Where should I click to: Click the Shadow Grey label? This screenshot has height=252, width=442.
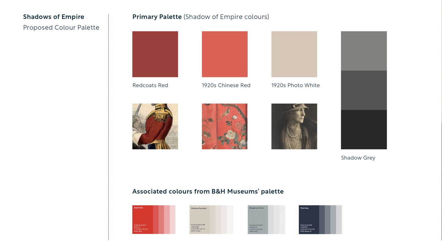358,158
